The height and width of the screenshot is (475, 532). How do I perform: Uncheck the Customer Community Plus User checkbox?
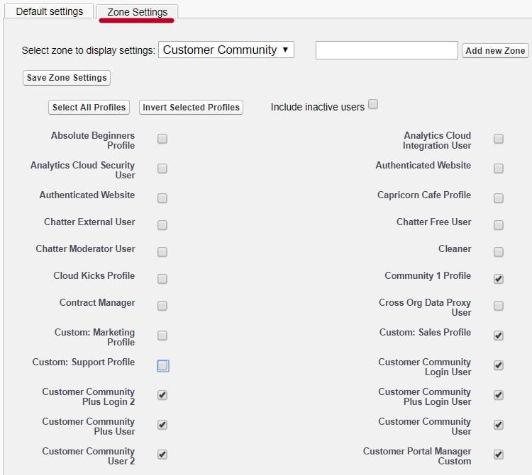point(162,425)
